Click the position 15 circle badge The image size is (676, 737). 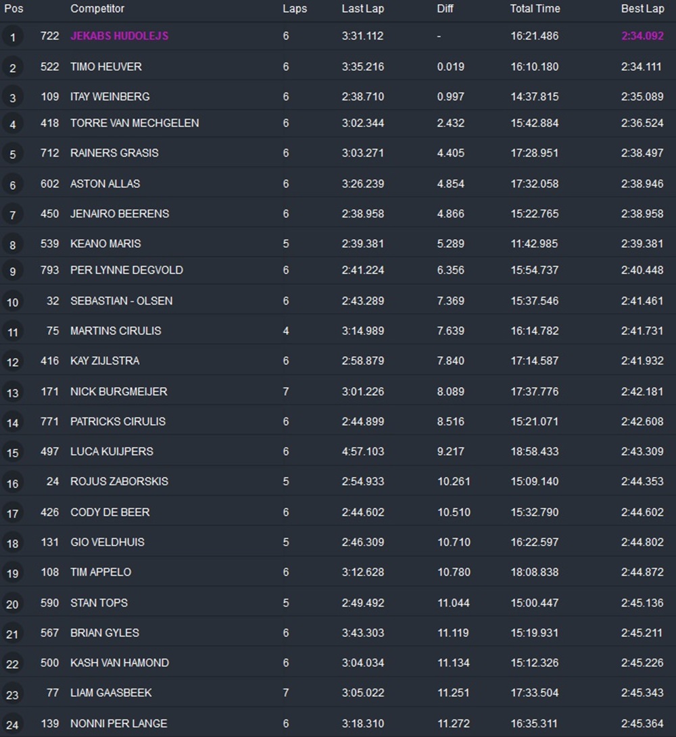pyautogui.click(x=12, y=453)
